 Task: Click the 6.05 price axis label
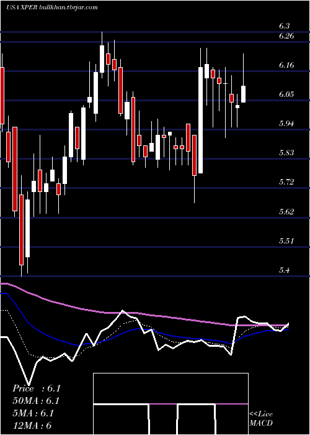tap(286, 94)
